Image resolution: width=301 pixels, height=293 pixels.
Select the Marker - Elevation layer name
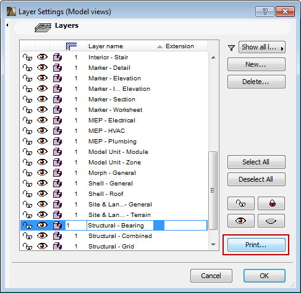(x=114, y=79)
